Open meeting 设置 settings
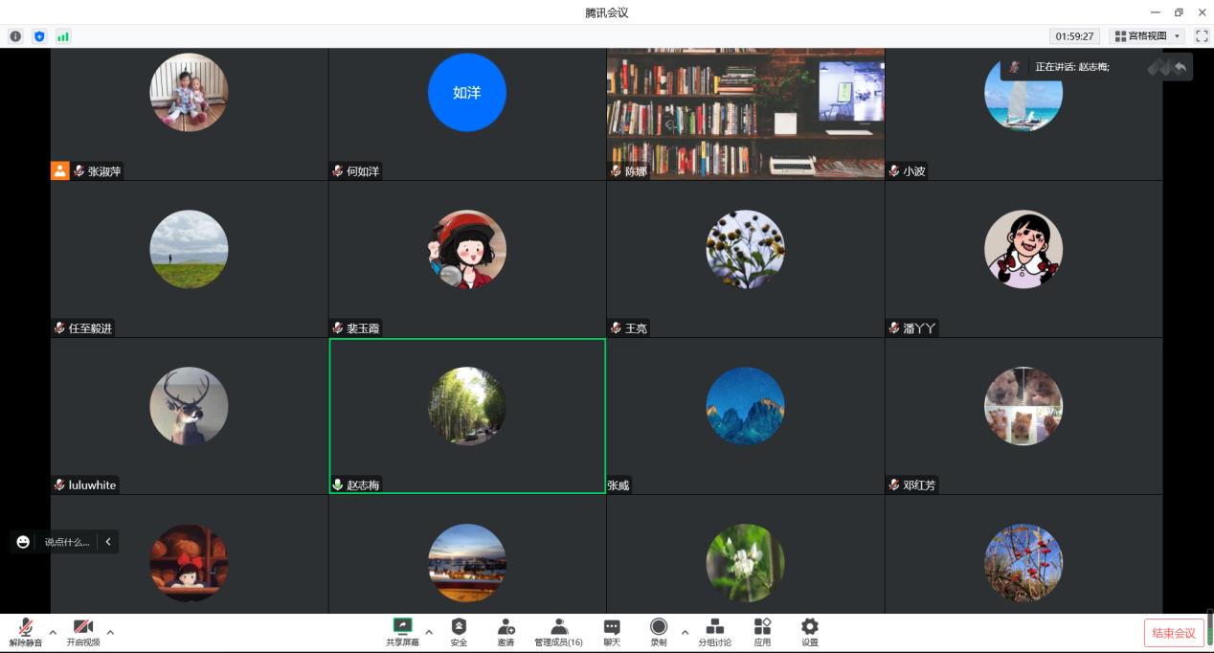The image size is (1214, 653). tap(809, 632)
